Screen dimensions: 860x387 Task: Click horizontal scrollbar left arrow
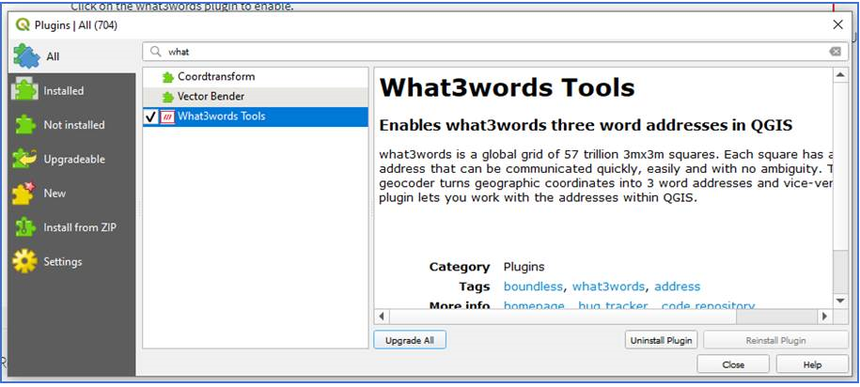(x=382, y=317)
